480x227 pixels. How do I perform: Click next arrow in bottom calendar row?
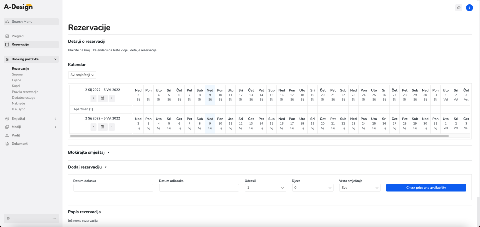(112, 127)
